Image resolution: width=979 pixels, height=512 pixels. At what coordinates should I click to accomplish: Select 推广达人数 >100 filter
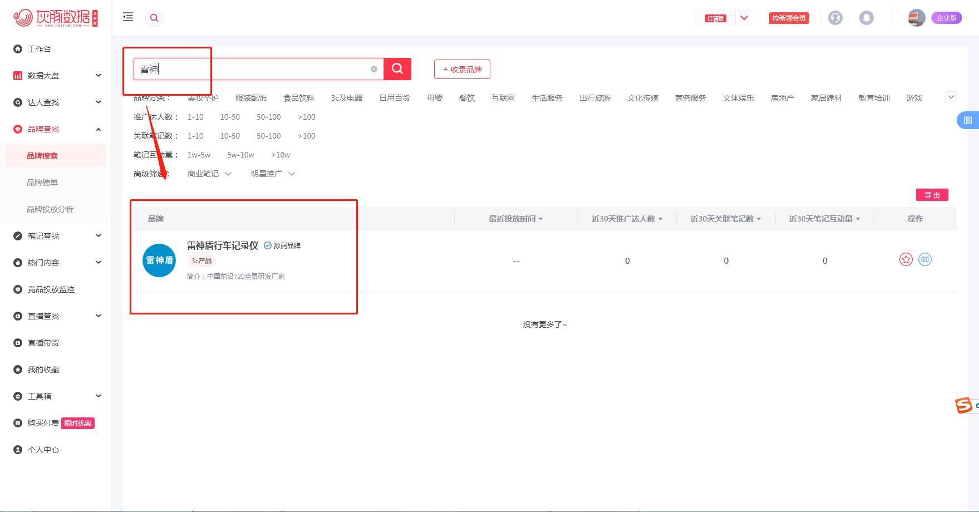point(307,117)
